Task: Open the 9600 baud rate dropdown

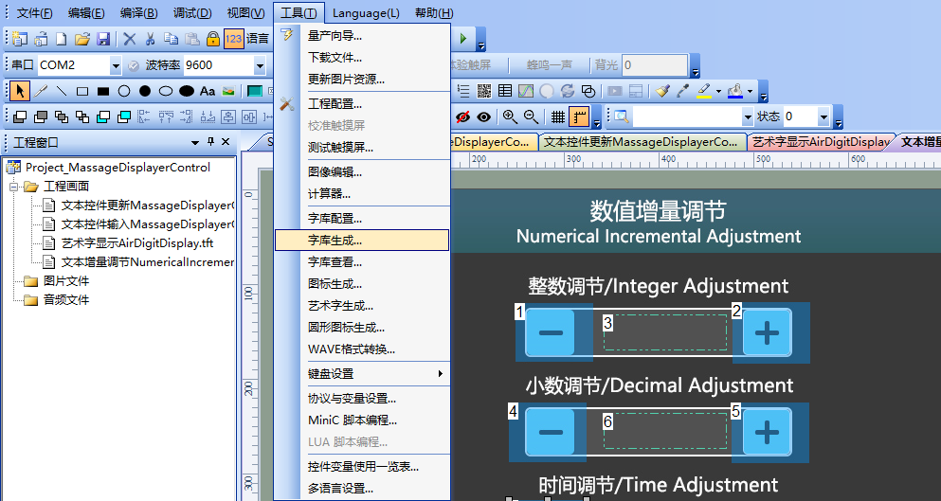Action: [x=260, y=65]
